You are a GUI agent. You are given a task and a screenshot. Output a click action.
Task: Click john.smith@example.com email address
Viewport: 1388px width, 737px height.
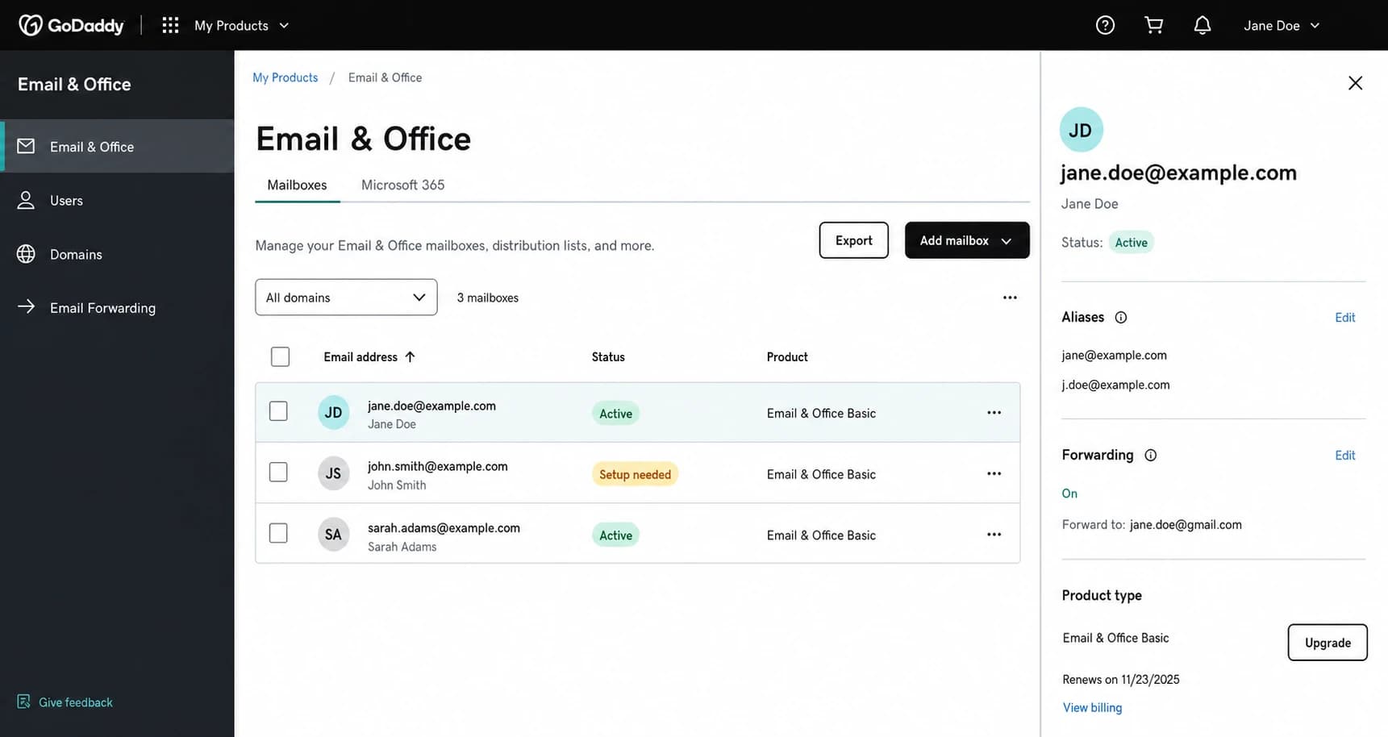tap(438, 466)
